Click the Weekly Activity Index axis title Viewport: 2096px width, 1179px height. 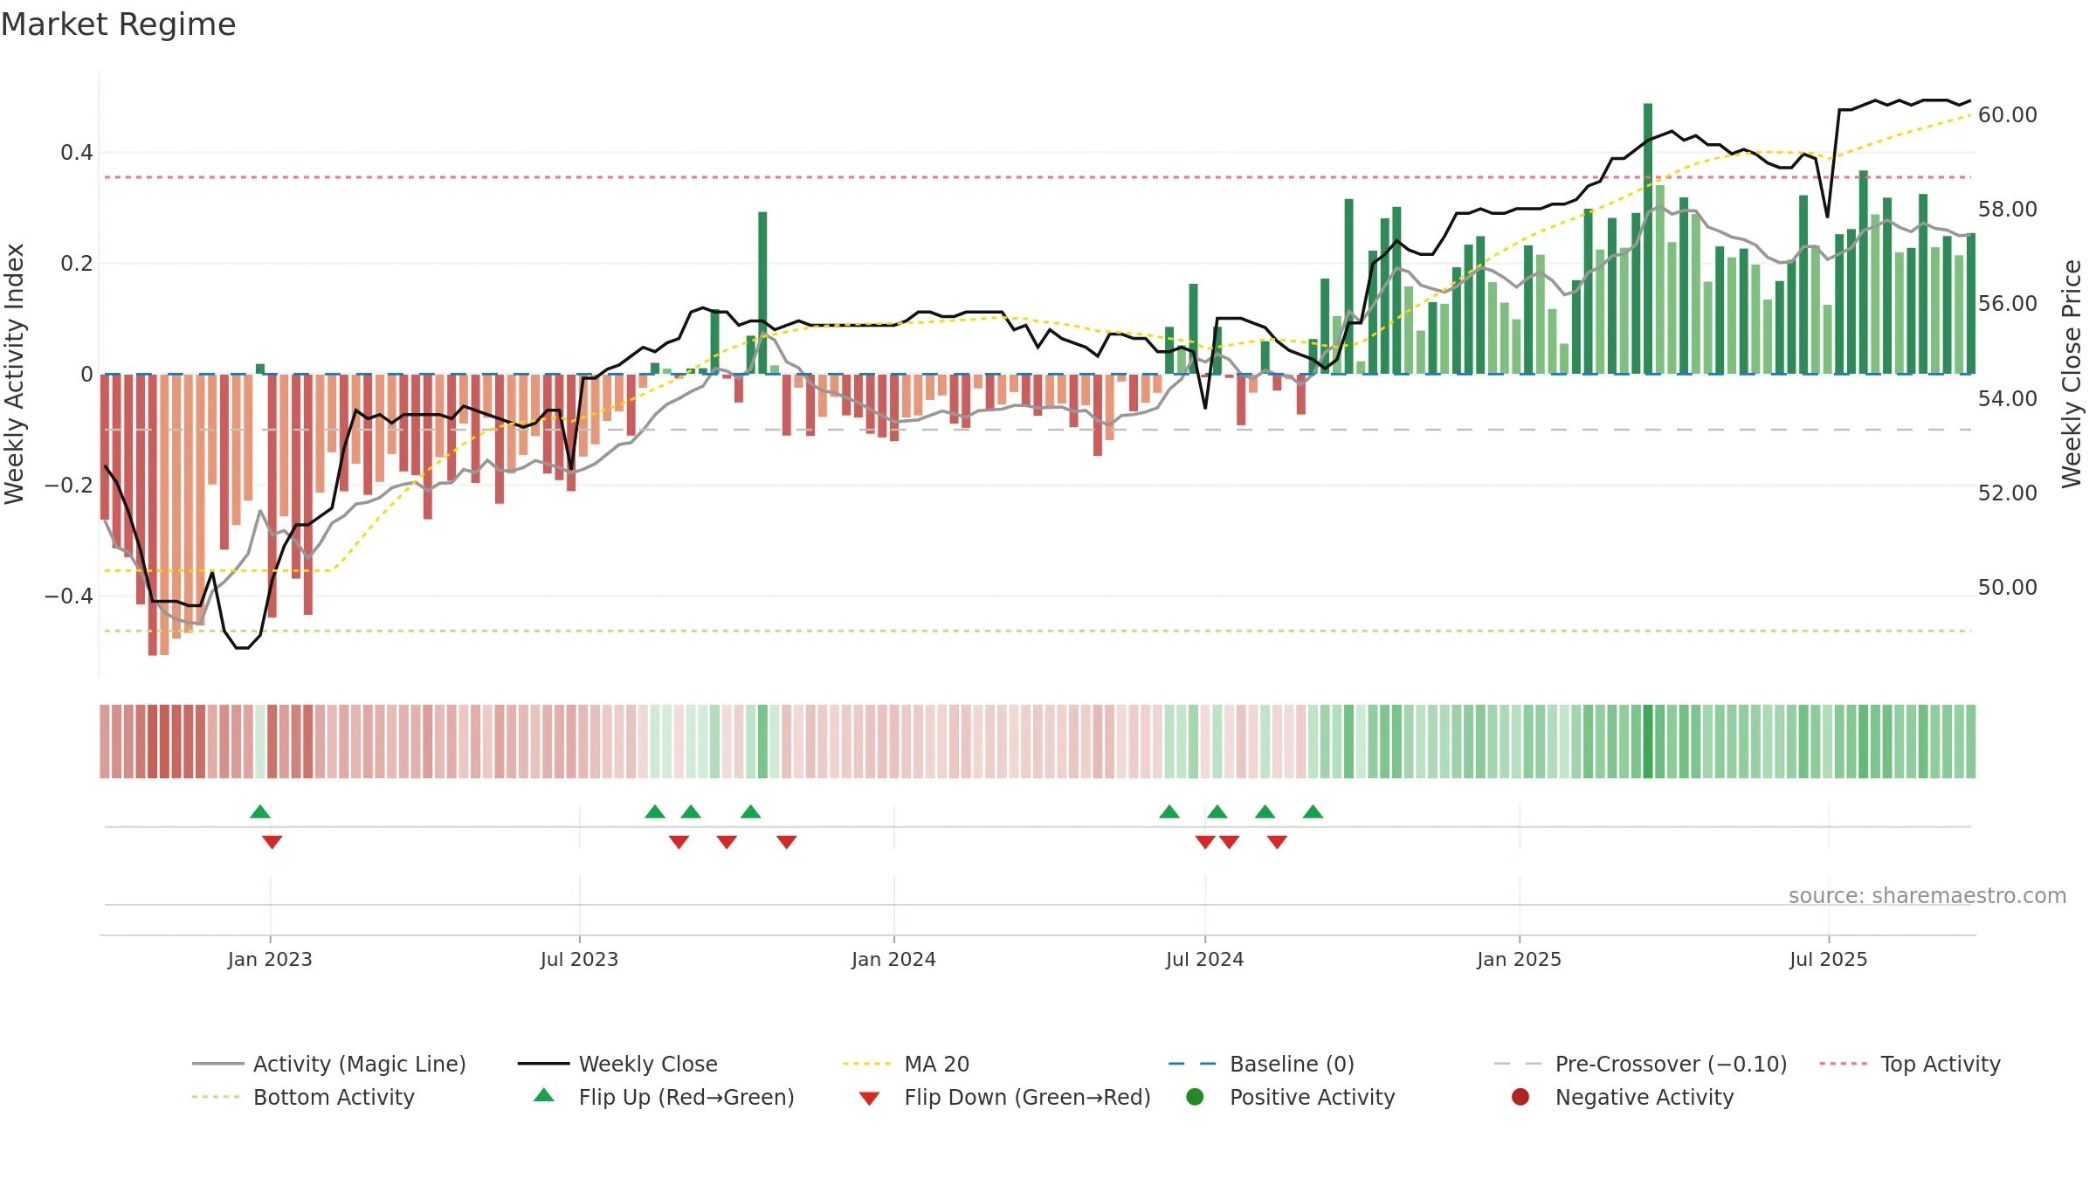(14, 374)
